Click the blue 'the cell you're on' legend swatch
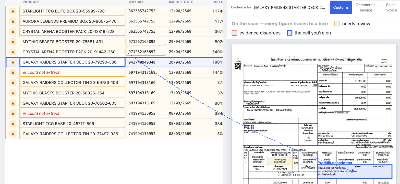400x184 pixels. click(289, 33)
